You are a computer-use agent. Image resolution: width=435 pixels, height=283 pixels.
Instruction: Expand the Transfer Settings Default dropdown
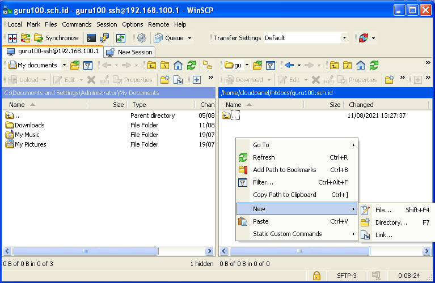point(344,38)
